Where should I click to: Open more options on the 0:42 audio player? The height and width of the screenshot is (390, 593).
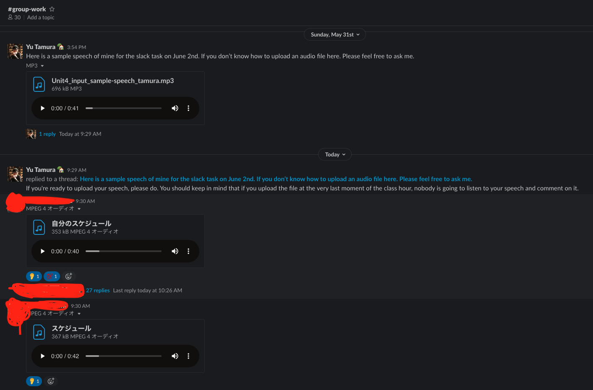coord(188,356)
